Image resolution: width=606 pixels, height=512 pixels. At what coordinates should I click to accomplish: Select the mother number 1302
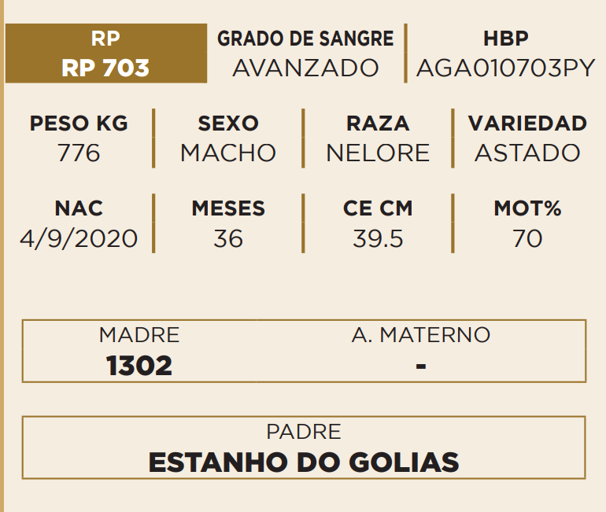click(139, 365)
